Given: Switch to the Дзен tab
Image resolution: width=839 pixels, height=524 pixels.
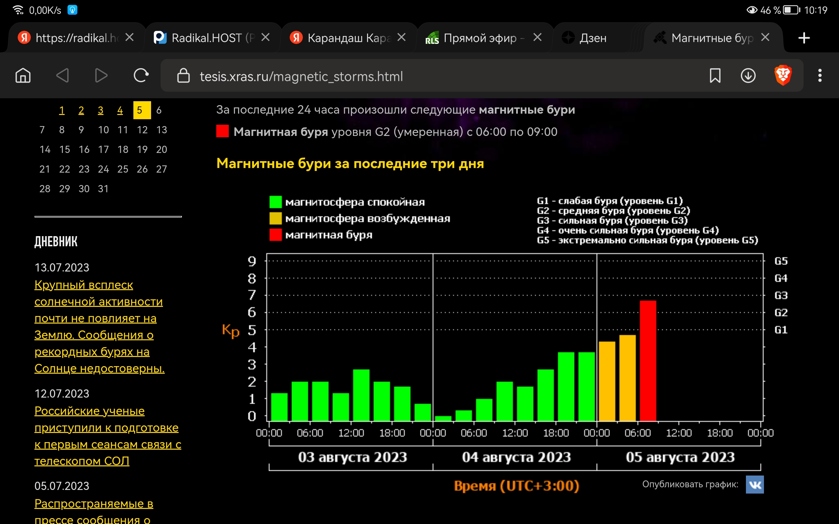Looking at the screenshot, I should 593,38.
